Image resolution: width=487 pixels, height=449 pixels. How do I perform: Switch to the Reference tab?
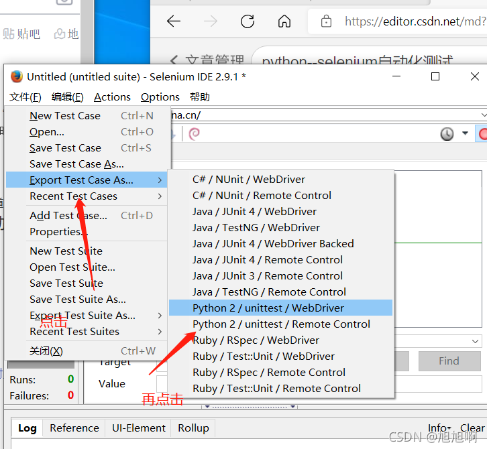[x=74, y=428]
